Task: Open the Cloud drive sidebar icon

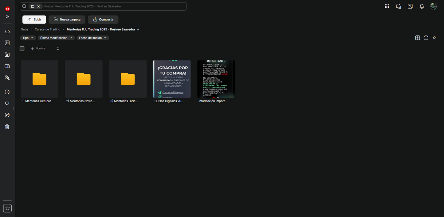Action: click(7, 32)
